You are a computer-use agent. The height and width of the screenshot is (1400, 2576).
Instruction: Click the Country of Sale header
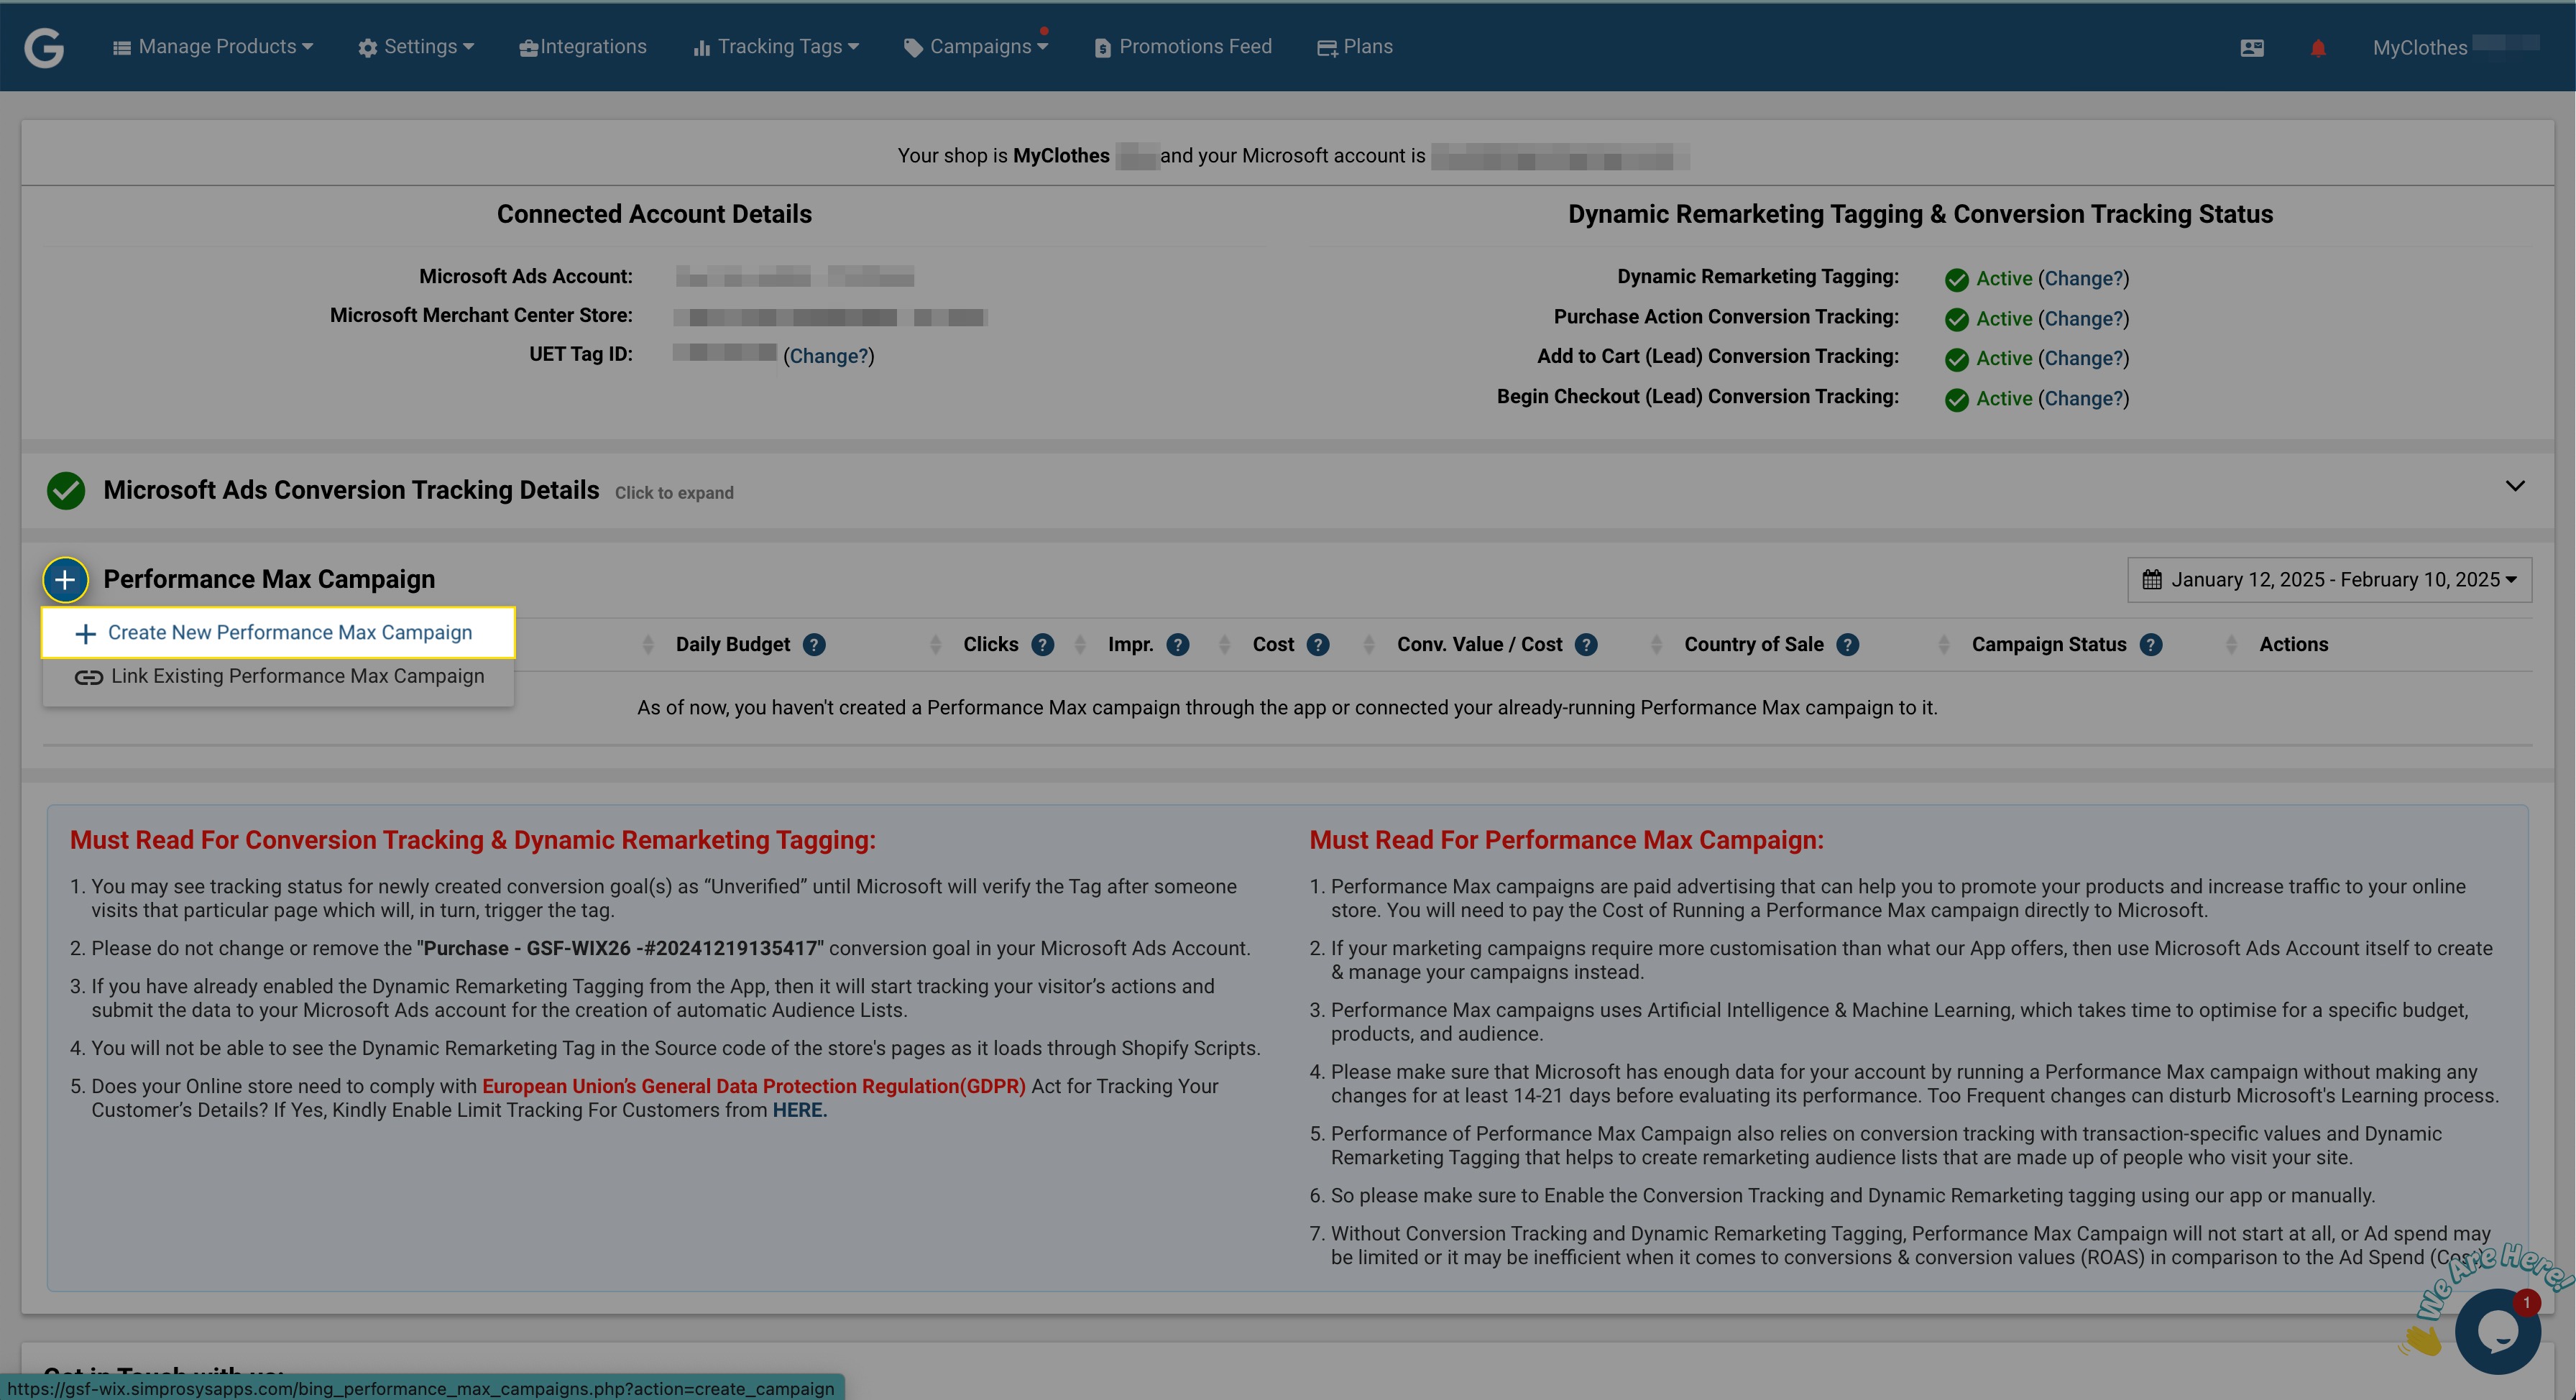tap(1753, 645)
